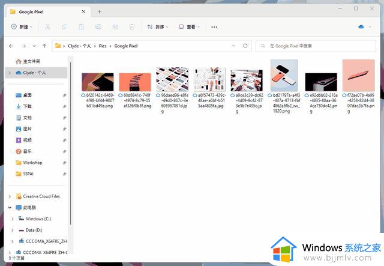
Task: Click the Share icon in toolbar
Action: click(115, 27)
